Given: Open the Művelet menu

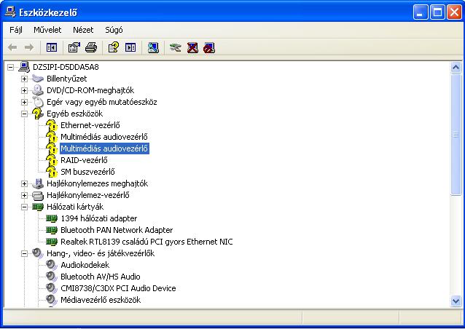Looking at the screenshot, I should point(47,30).
